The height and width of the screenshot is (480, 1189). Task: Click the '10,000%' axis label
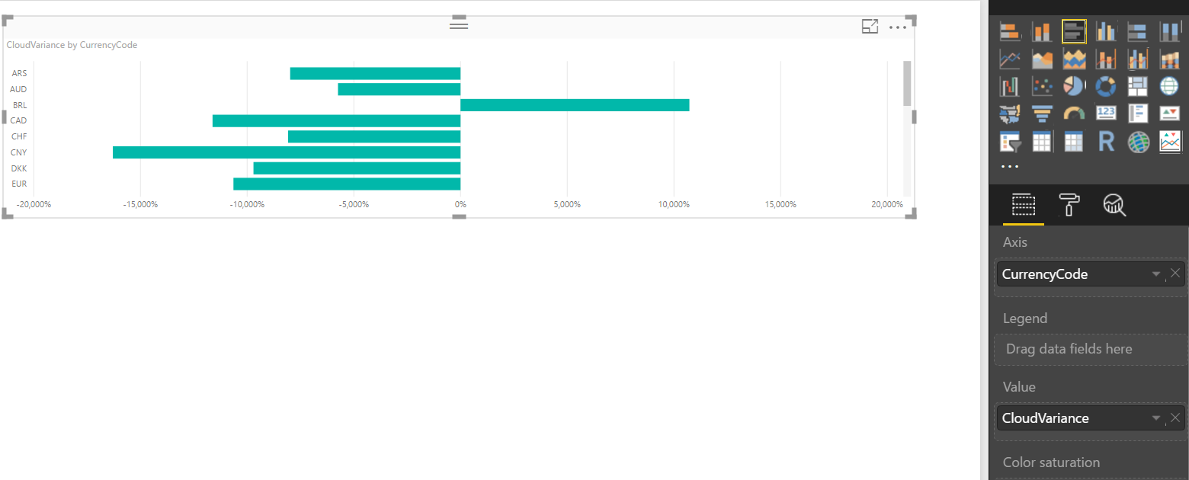(x=673, y=205)
